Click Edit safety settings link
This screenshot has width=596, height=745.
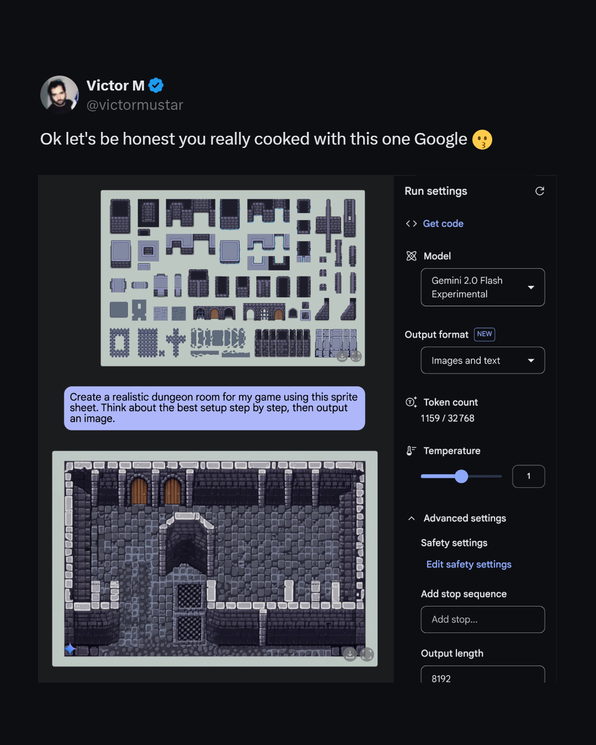click(469, 564)
